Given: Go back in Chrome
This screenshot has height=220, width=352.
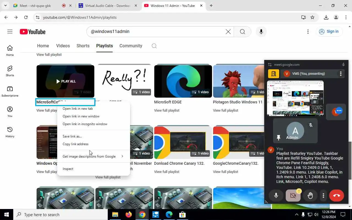Looking at the screenshot, I should 6,17.
